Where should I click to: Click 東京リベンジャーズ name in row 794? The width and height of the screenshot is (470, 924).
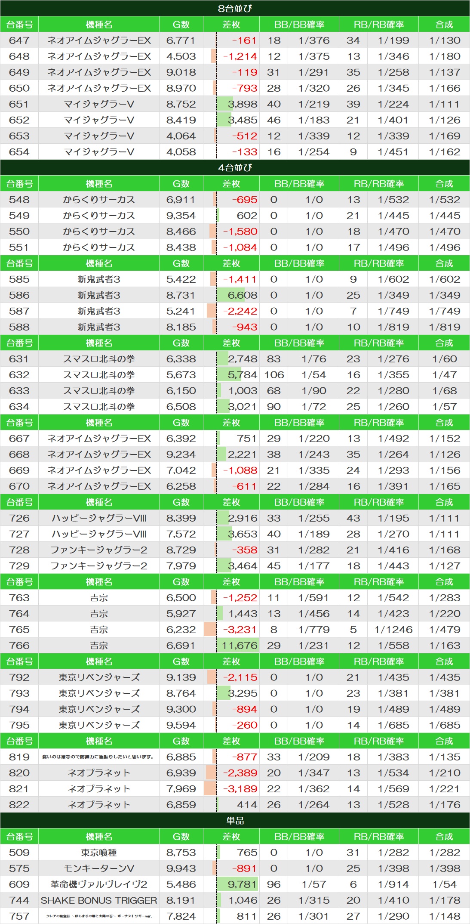99,709
